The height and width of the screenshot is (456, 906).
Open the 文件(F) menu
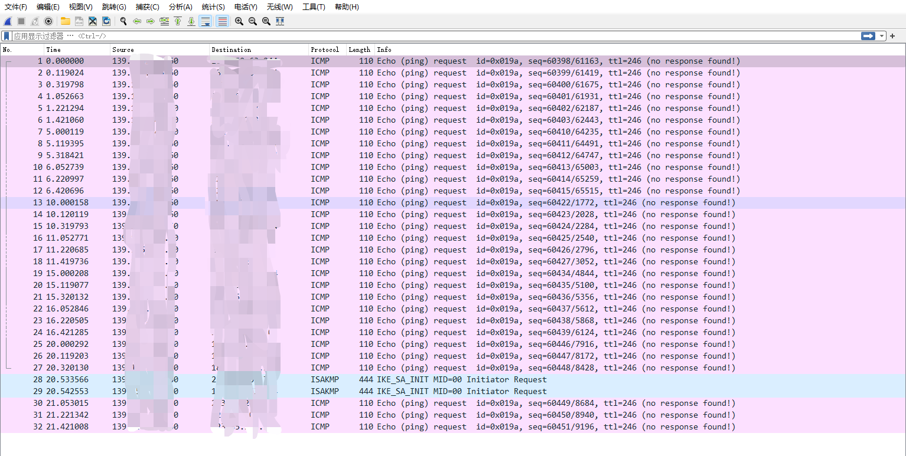point(16,7)
